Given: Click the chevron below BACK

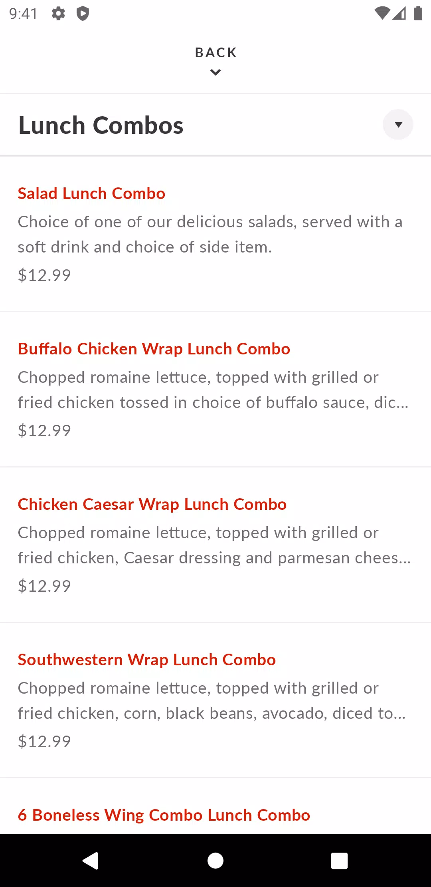Looking at the screenshot, I should click(215, 72).
